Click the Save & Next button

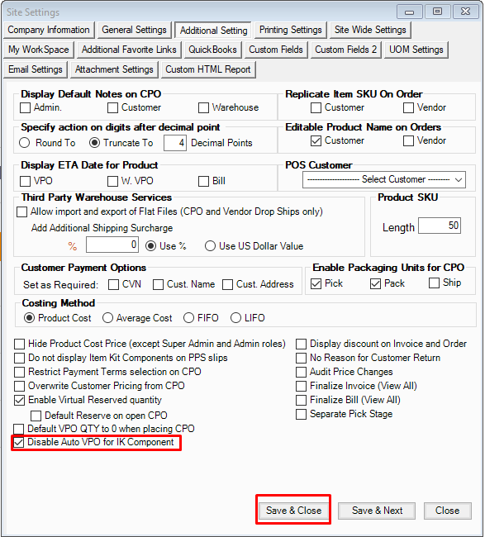(377, 511)
